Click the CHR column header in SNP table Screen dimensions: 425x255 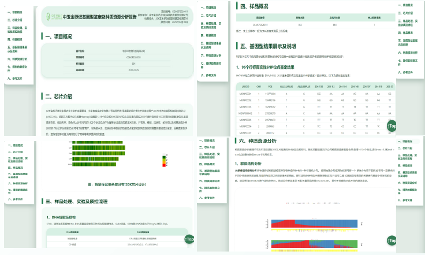pos(259,87)
